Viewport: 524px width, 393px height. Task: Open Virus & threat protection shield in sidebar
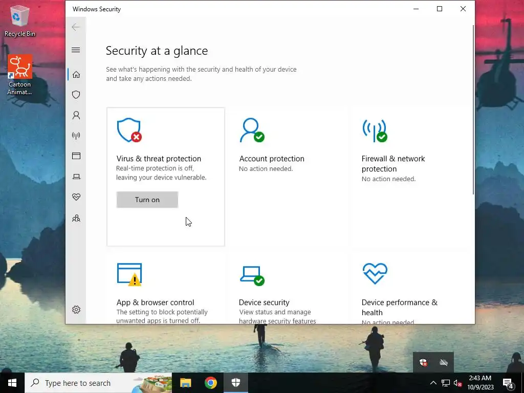click(x=76, y=95)
